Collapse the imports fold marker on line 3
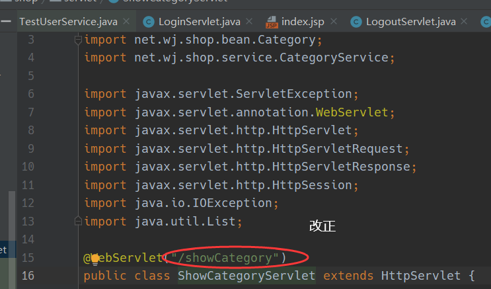 pos(78,40)
